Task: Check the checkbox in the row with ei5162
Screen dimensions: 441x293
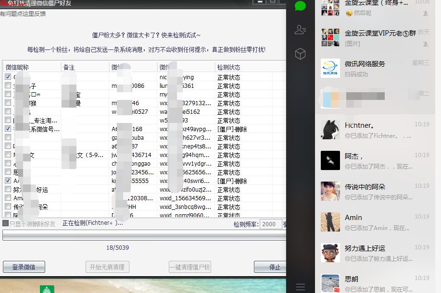Action: point(8,111)
